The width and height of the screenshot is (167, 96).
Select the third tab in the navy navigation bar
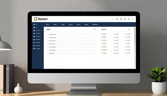coord(63,25)
